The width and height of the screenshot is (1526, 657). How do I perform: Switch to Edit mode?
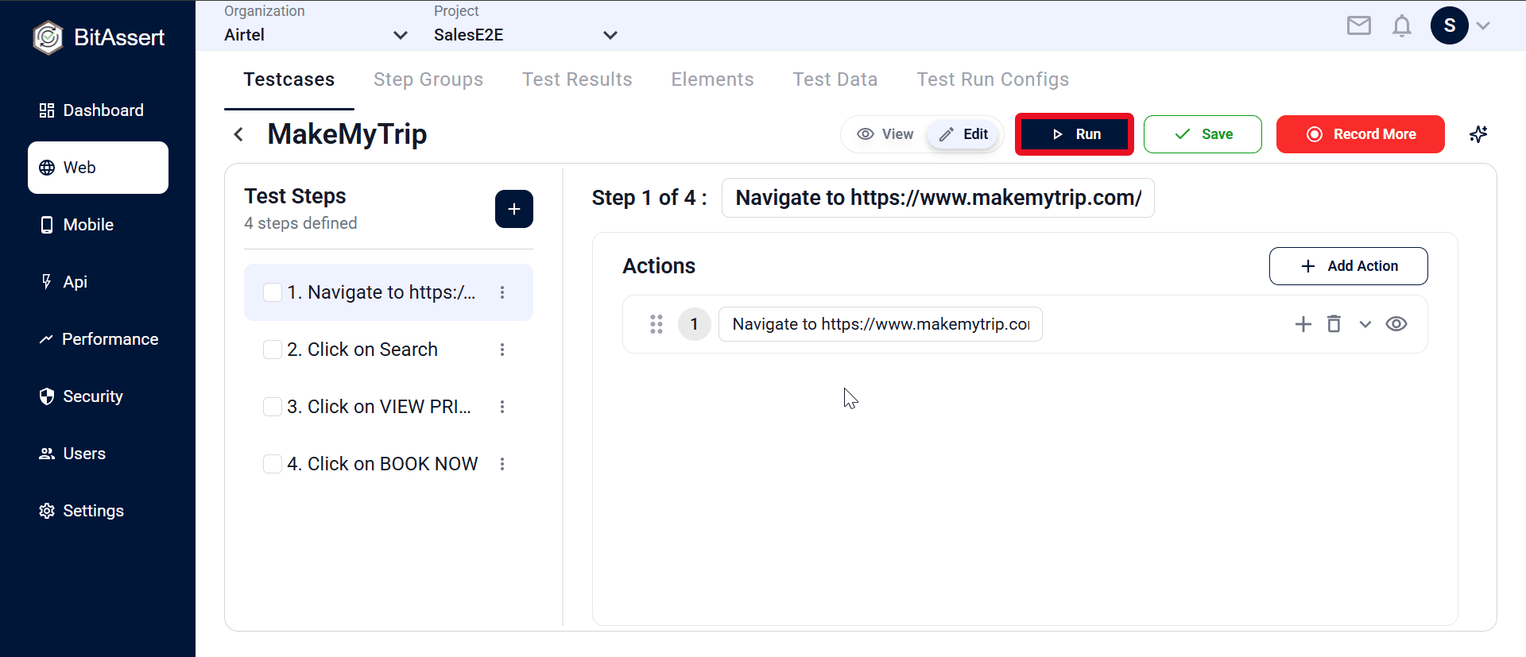coord(963,134)
